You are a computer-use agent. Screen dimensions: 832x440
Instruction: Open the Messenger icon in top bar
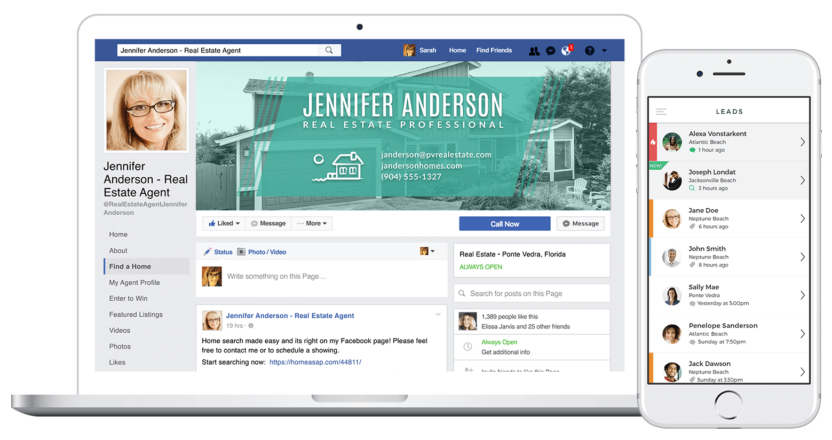[551, 51]
